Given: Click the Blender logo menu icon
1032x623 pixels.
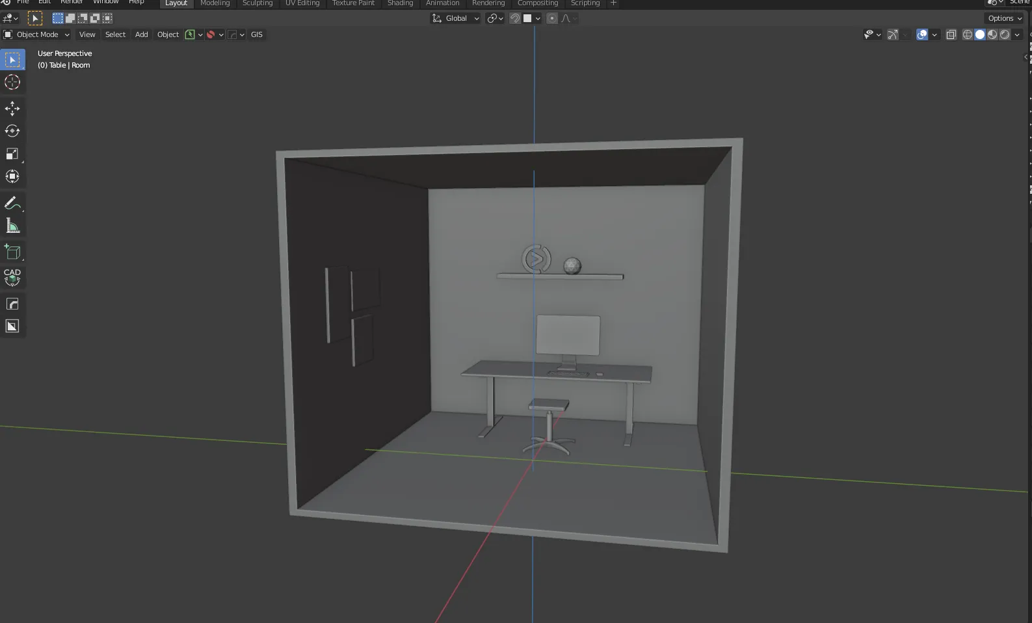Looking at the screenshot, I should tap(6, 3).
